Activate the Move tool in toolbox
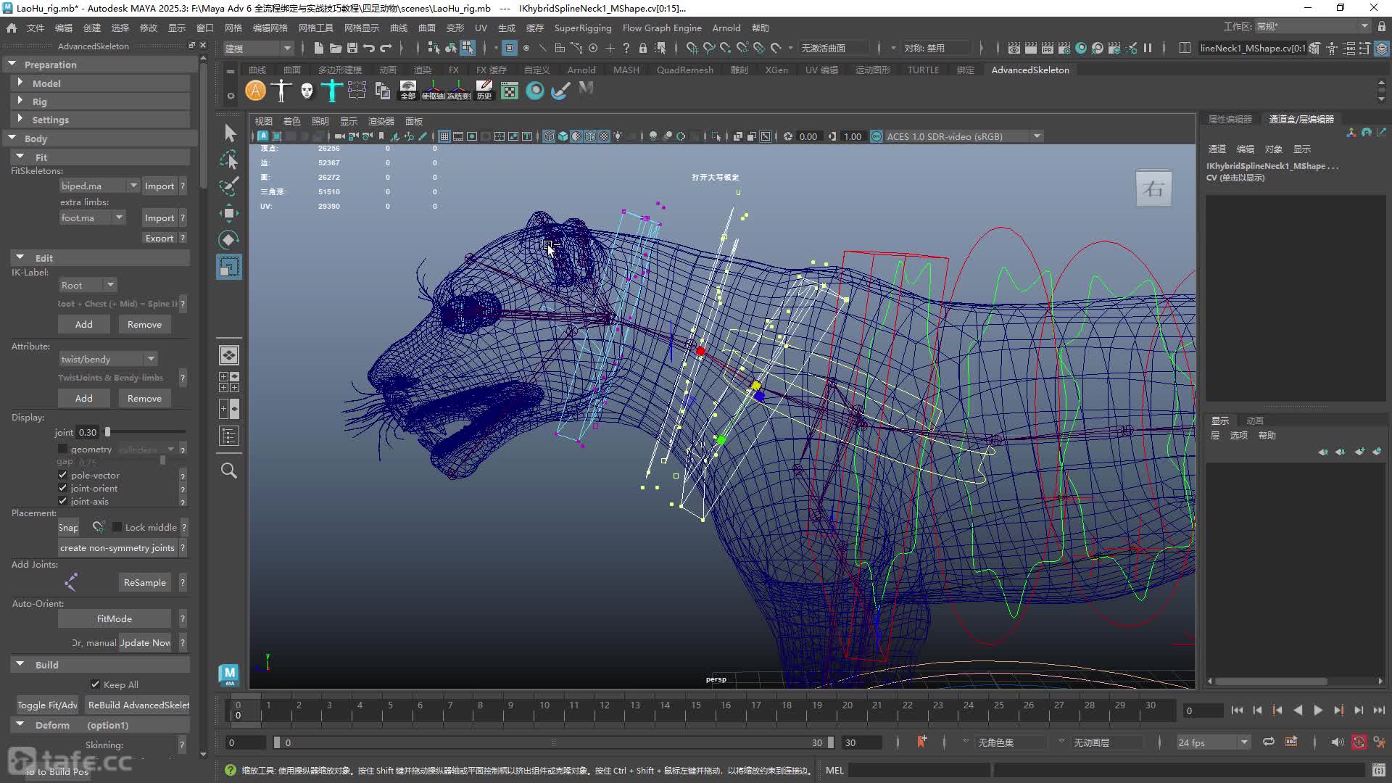1392x783 pixels. point(229,212)
